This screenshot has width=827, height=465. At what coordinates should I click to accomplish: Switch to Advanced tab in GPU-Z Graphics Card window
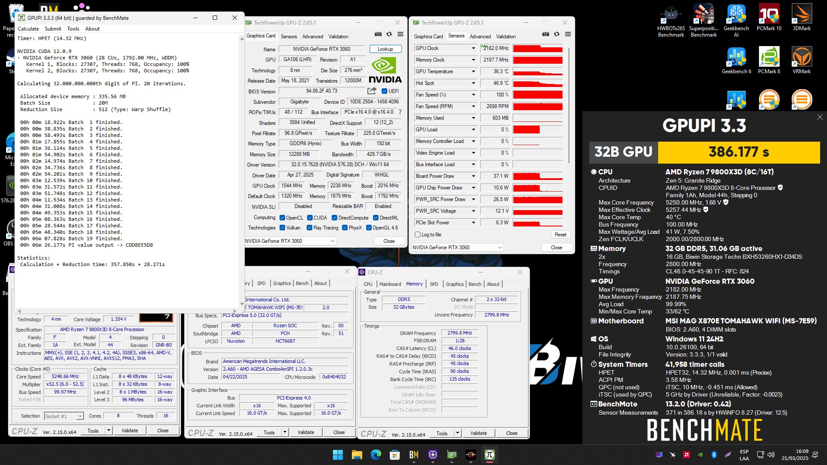(313, 37)
